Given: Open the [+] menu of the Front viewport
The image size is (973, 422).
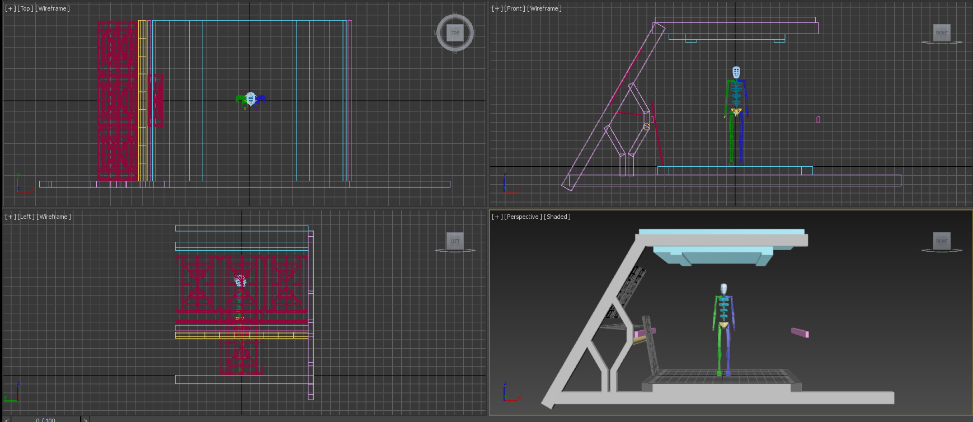Looking at the screenshot, I should pos(497,8).
